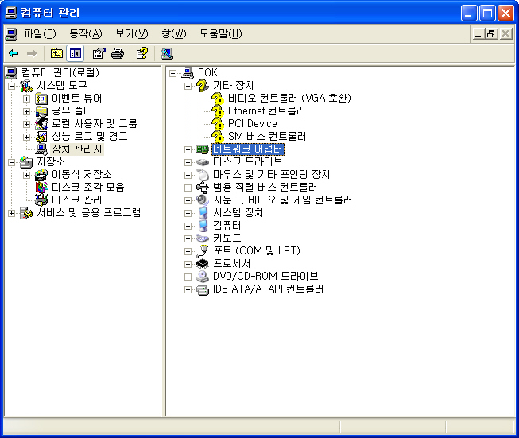
Task: Select 장치 관리자 in the tree
Action: pyautogui.click(x=77, y=149)
